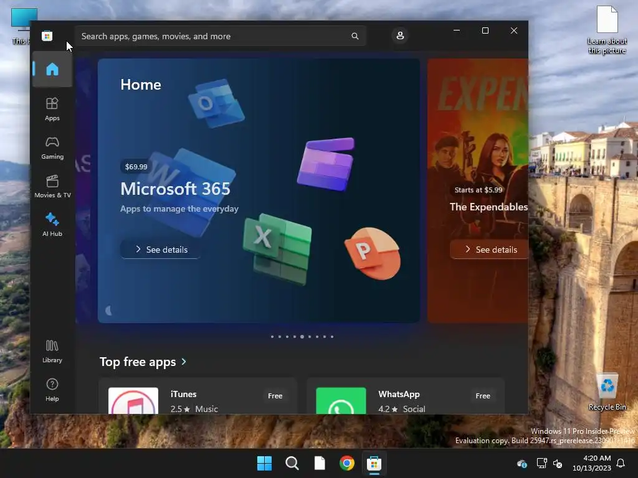Expand the Top free apps list chevron
This screenshot has width=638, height=478.
(x=184, y=362)
